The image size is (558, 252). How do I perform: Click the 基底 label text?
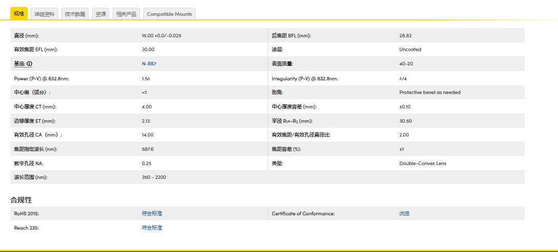tap(19, 64)
